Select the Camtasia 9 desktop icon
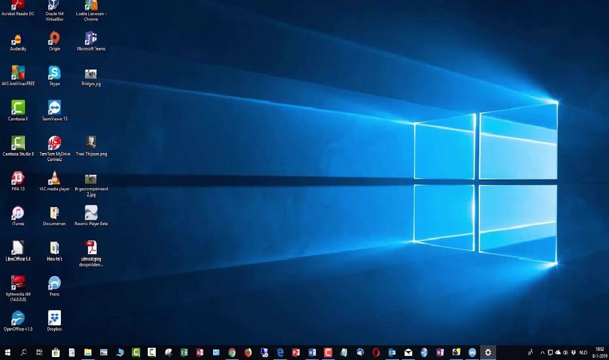 (18, 111)
